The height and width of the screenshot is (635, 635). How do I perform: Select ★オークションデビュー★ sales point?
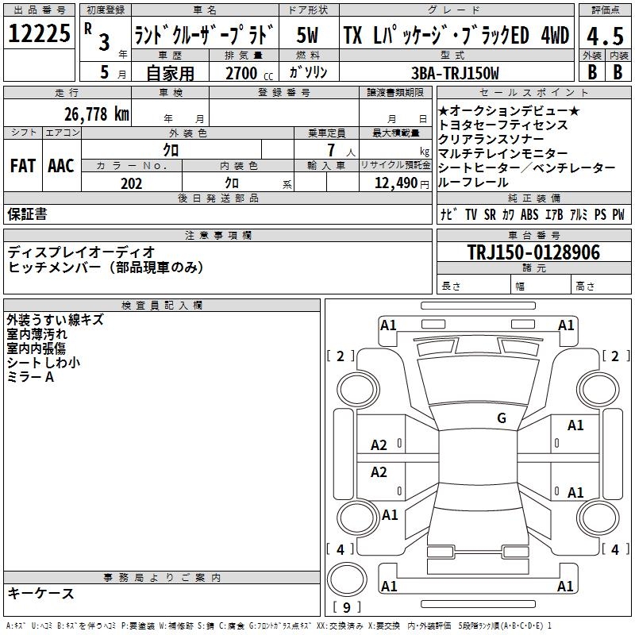509,110
